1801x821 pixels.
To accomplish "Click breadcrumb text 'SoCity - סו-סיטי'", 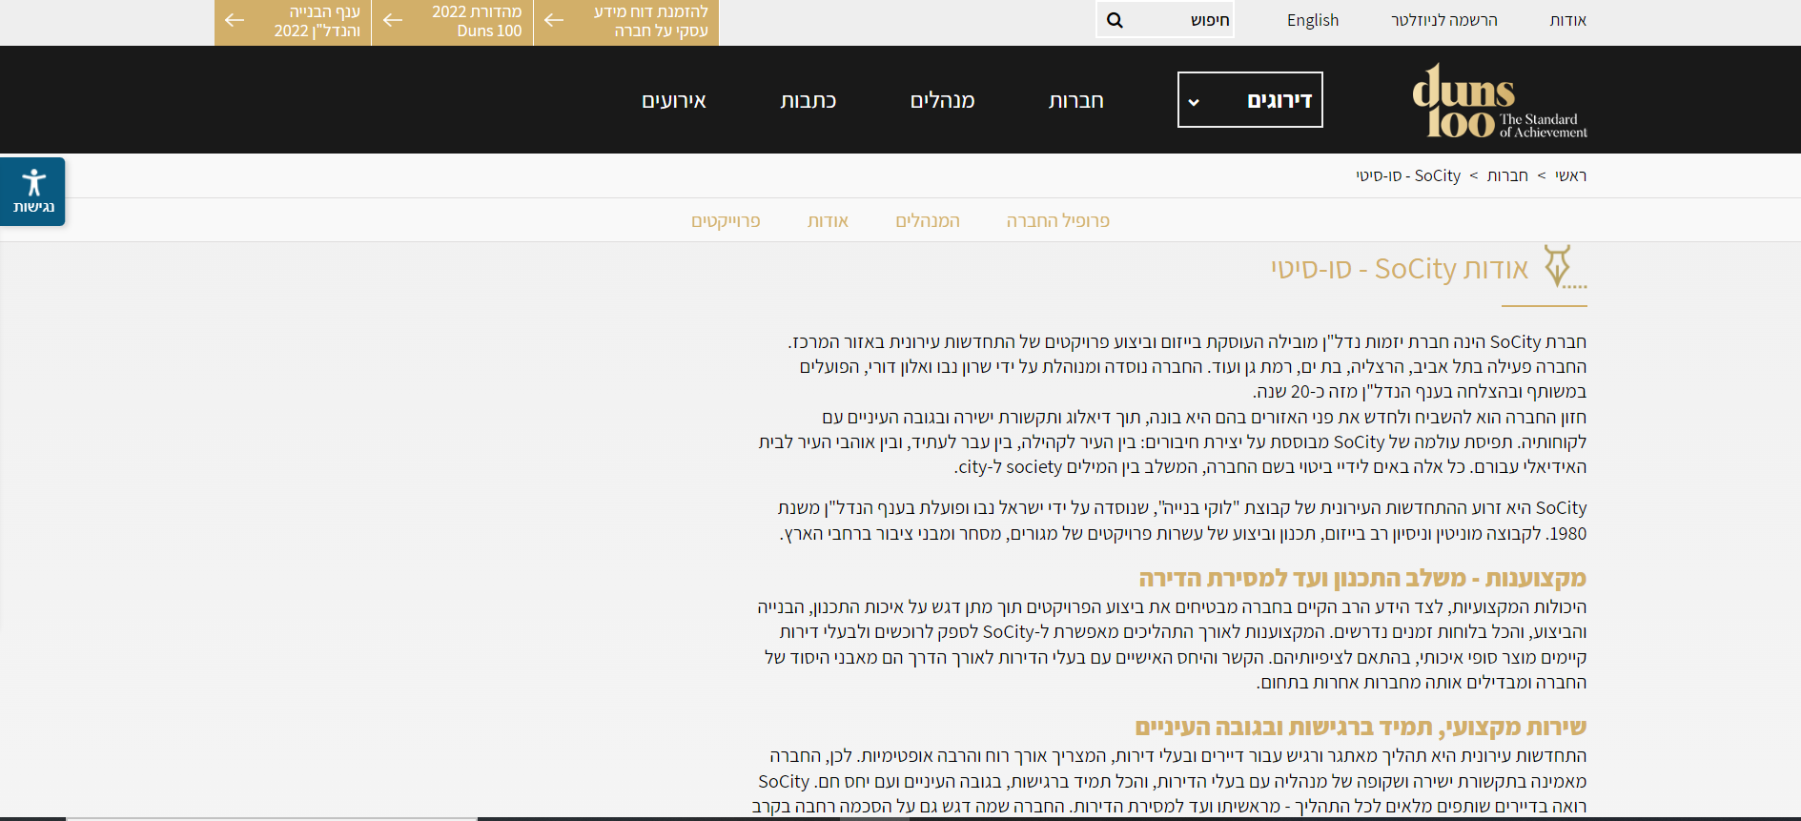I will [1408, 175].
